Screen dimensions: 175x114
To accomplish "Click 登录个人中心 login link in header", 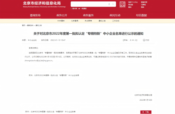I will tap(133, 2).
